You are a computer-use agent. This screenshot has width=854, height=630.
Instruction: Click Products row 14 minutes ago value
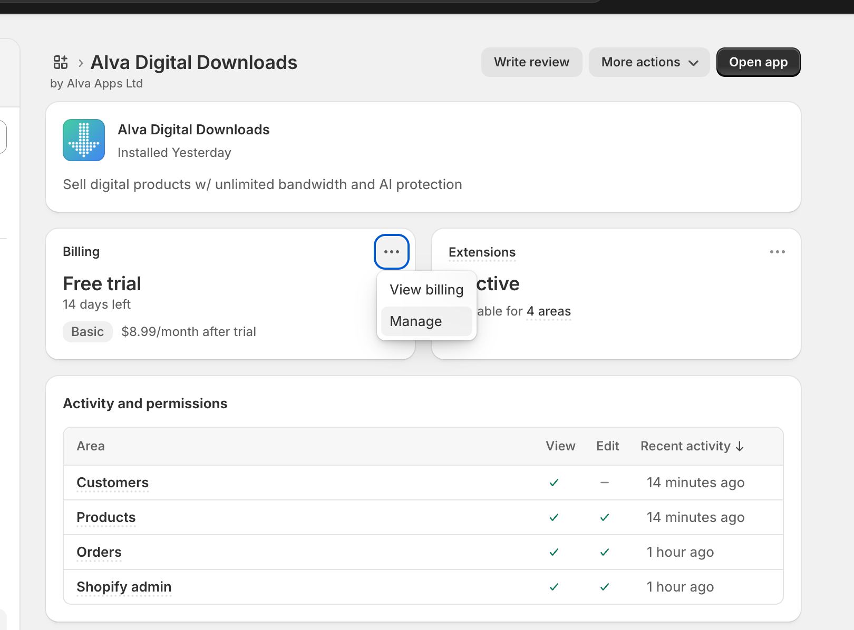pos(695,517)
